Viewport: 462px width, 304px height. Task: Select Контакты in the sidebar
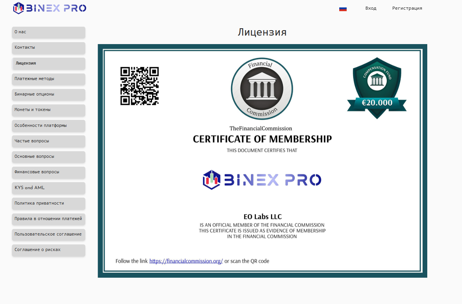point(49,48)
